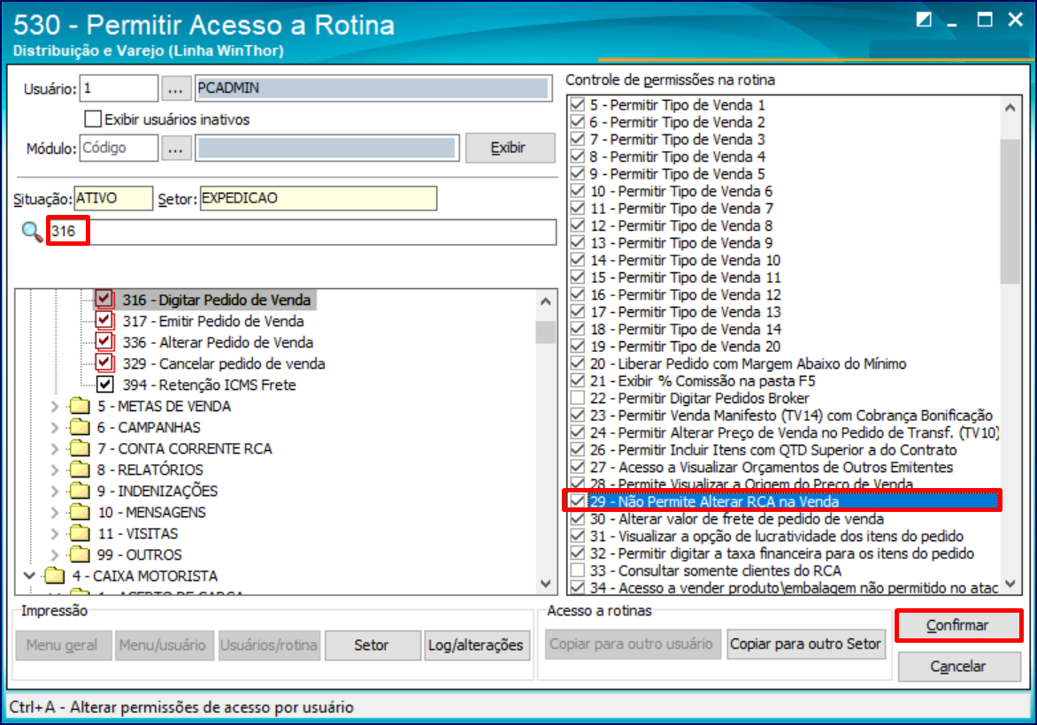Image resolution: width=1037 pixels, height=725 pixels.
Task: Expand the 11 - VISITAS node
Action: (x=55, y=532)
